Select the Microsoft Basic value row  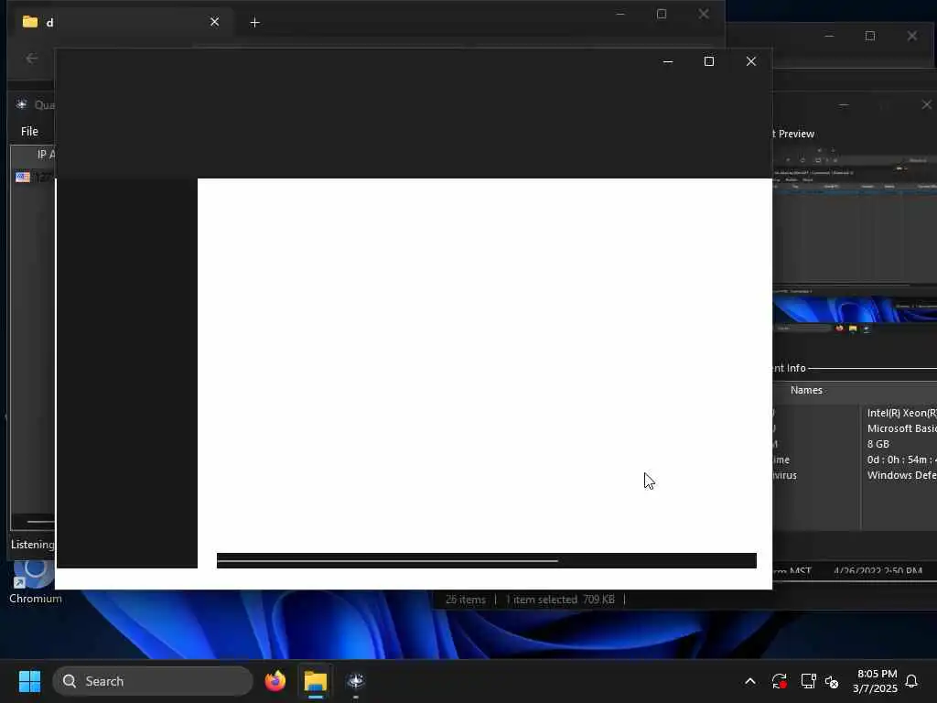[x=901, y=428]
